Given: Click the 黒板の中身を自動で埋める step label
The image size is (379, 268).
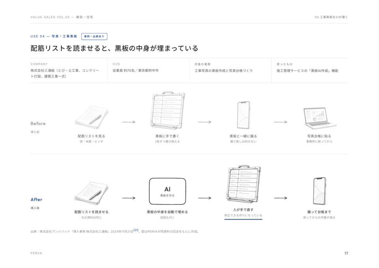Looking at the screenshot, I should [x=167, y=212].
